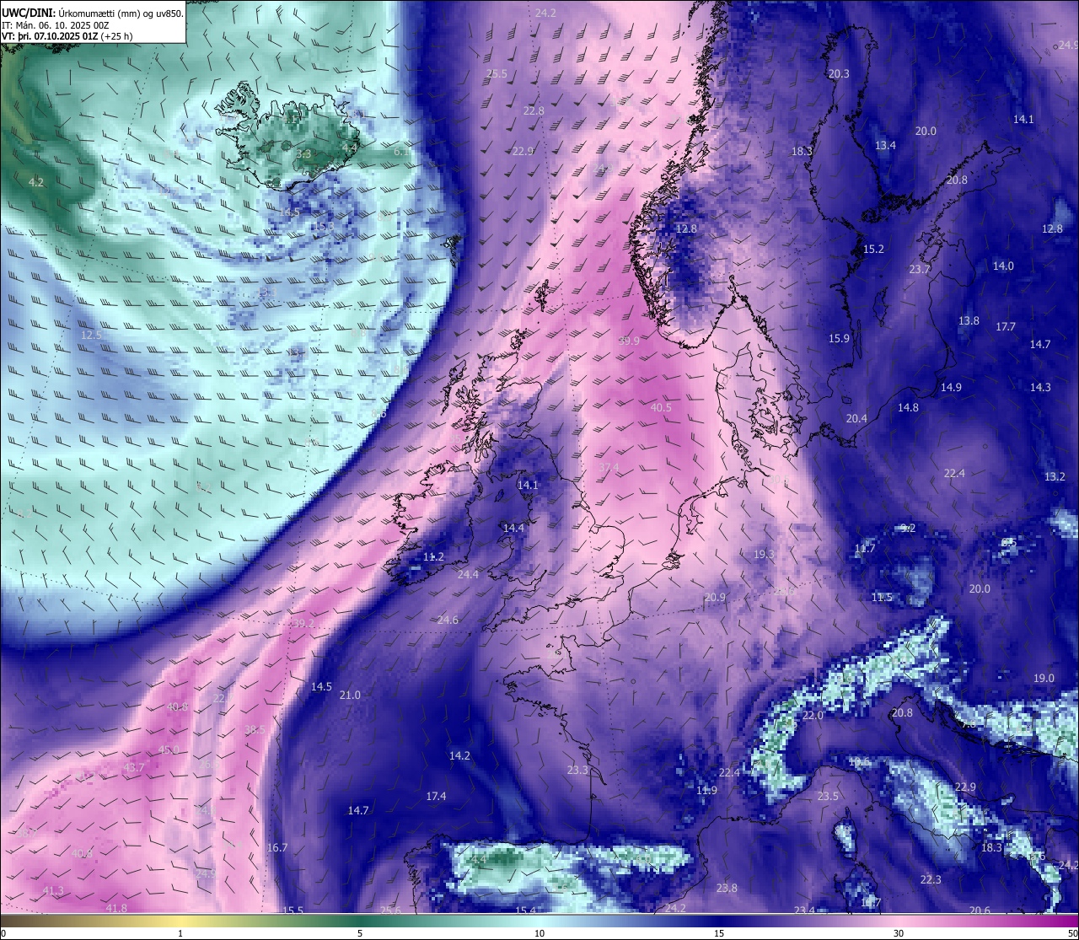The image size is (1079, 940).
Task: Click the 20.9 value over Belgium
Action: pyautogui.click(x=715, y=597)
